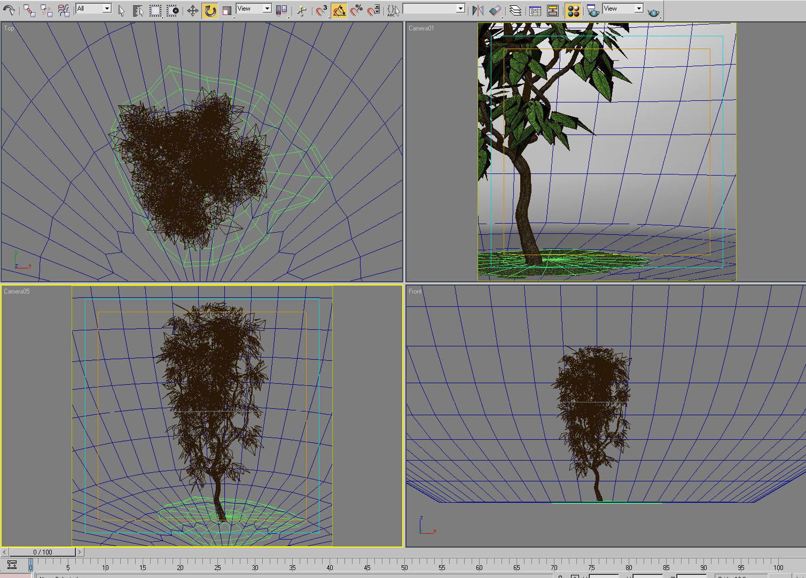The width and height of the screenshot is (806, 578).
Task: Choose the Unlink Selection tool
Action: point(46,10)
